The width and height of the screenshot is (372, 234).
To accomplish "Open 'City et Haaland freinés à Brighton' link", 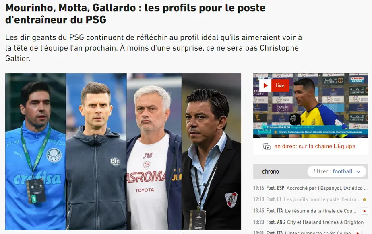I will click(325, 222).
